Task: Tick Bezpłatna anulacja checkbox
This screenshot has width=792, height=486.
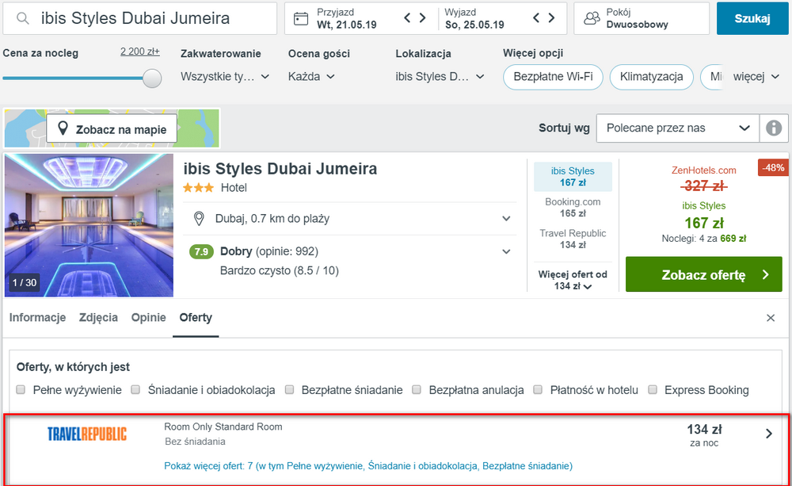Action: 417,389
